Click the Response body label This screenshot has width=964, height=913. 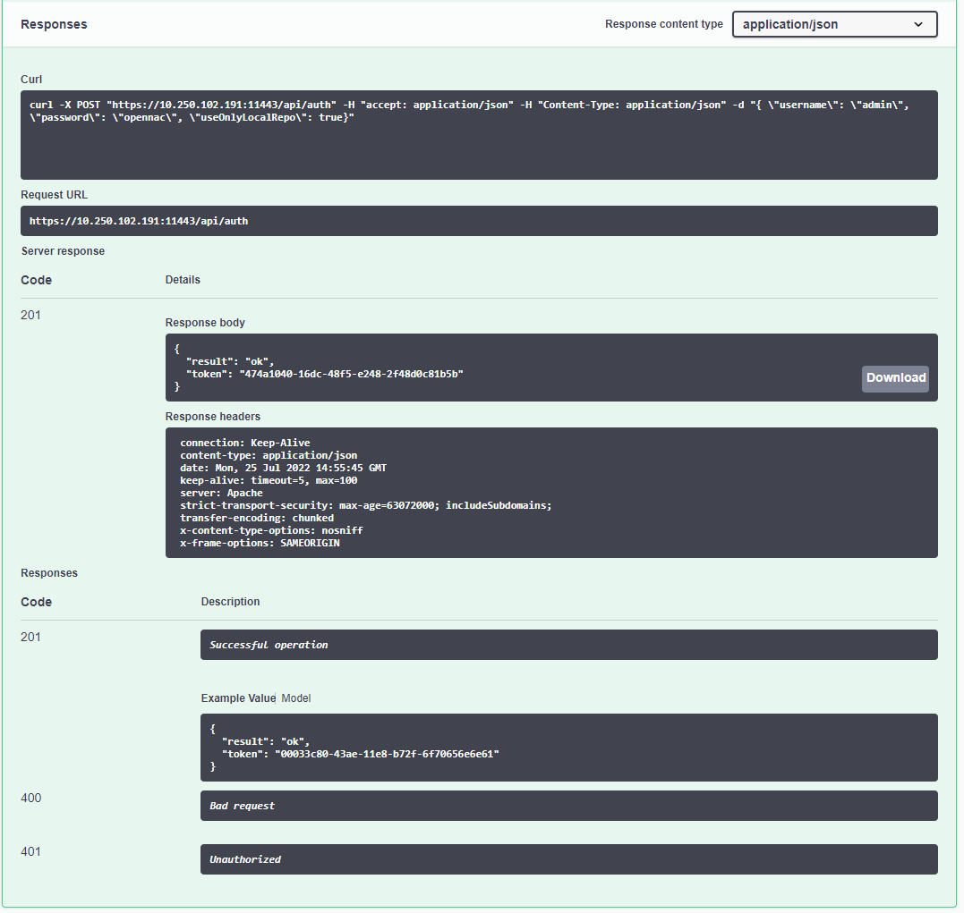click(x=205, y=323)
